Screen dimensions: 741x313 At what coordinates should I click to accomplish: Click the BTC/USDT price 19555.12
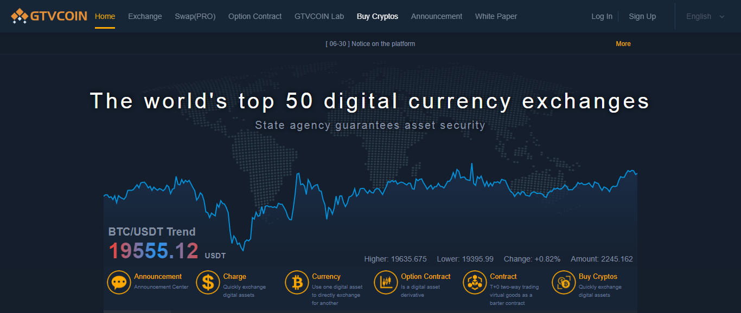[x=154, y=251]
